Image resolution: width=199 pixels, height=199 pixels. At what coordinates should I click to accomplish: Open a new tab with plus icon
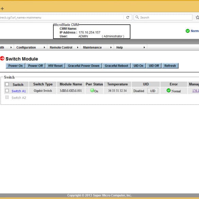tap(2, 9)
